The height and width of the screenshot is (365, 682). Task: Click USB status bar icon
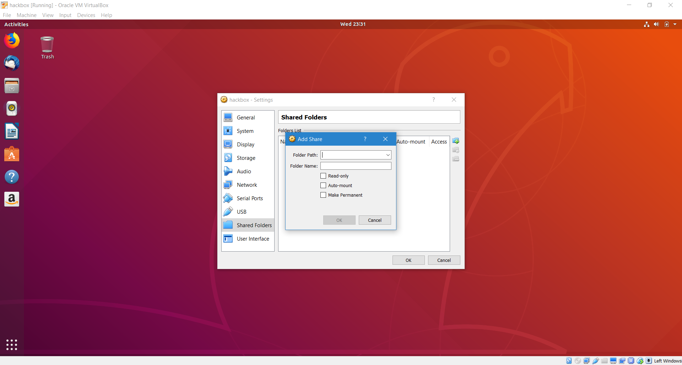[x=595, y=361]
